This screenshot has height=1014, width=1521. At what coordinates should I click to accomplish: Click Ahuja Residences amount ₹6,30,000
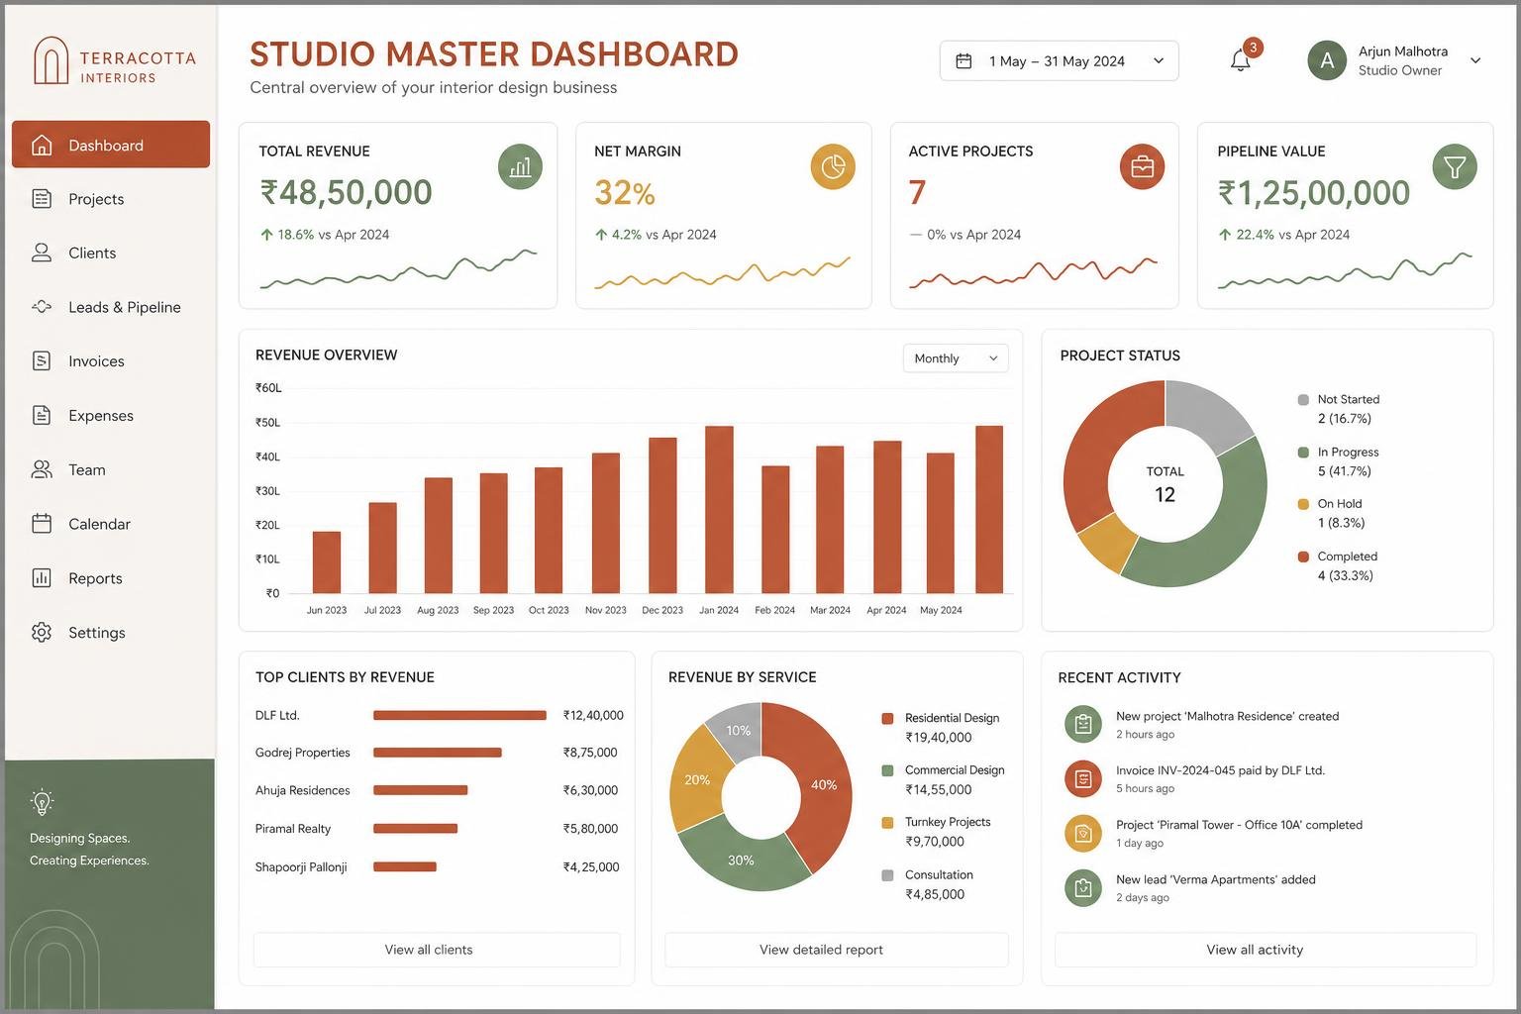point(590,790)
